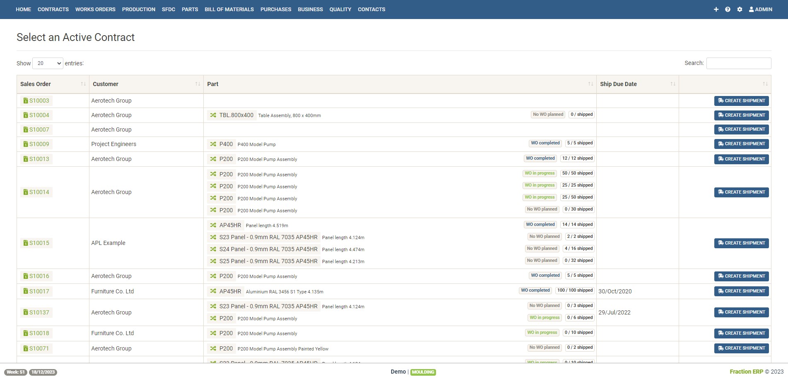
Task: Open the settings gear icon
Action: [740, 10]
